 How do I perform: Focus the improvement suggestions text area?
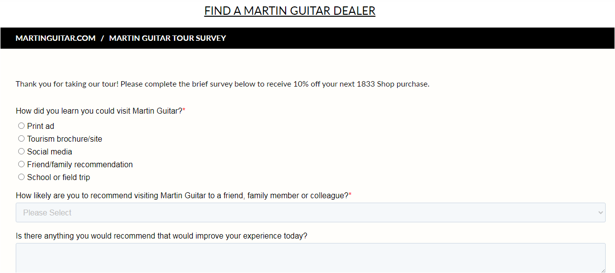pos(310,258)
